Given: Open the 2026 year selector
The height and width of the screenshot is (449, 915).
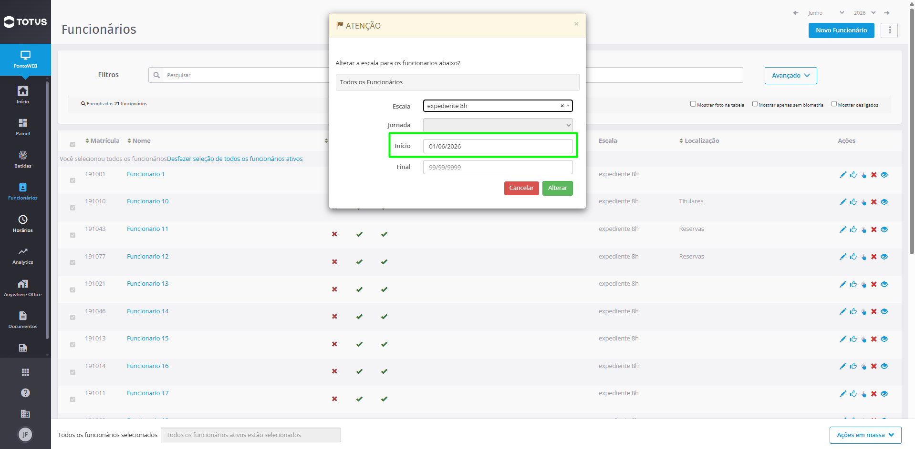Looking at the screenshot, I should pos(864,13).
